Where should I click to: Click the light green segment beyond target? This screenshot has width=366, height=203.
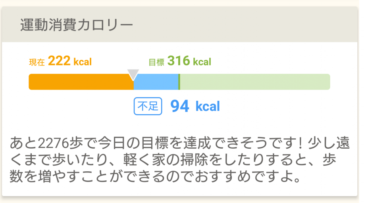254,82
